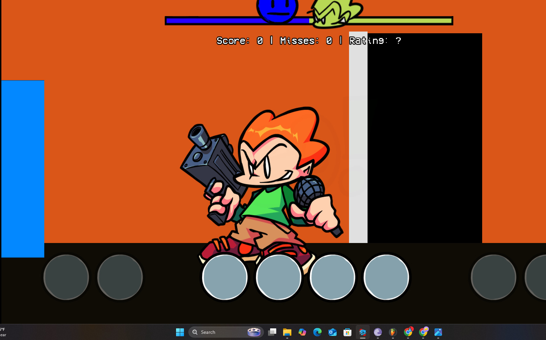The width and height of the screenshot is (546, 340).
Task: Click the blue round face health icon
Action: 277,11
